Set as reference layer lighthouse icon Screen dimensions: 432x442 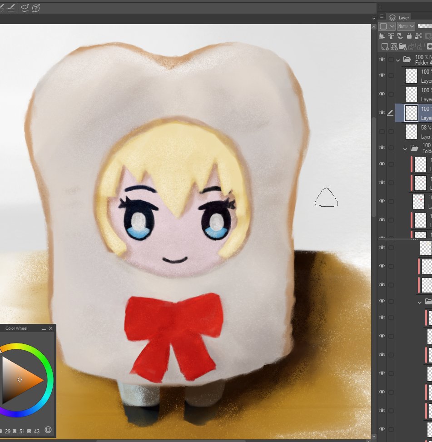click(x=391, y=36)
